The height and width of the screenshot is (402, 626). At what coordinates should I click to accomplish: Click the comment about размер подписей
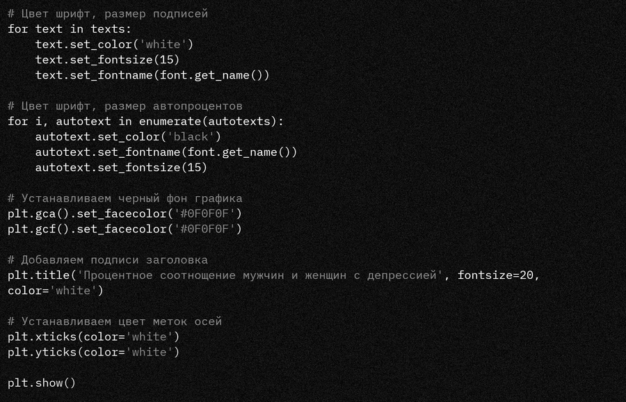point(108,14)
